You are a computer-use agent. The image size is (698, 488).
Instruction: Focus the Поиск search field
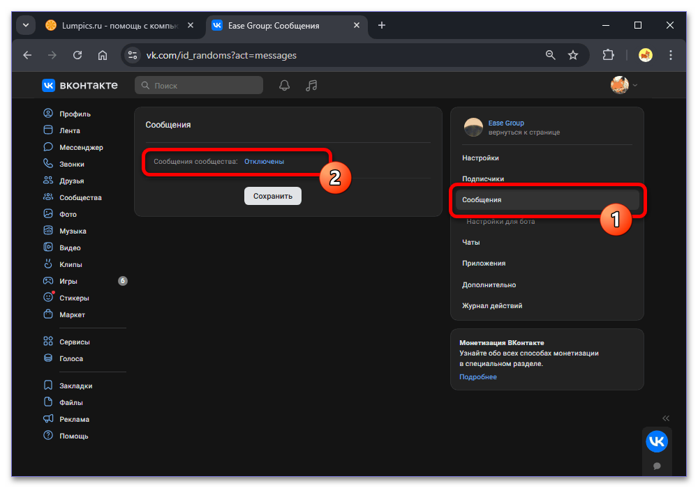[x=199, y=85]
